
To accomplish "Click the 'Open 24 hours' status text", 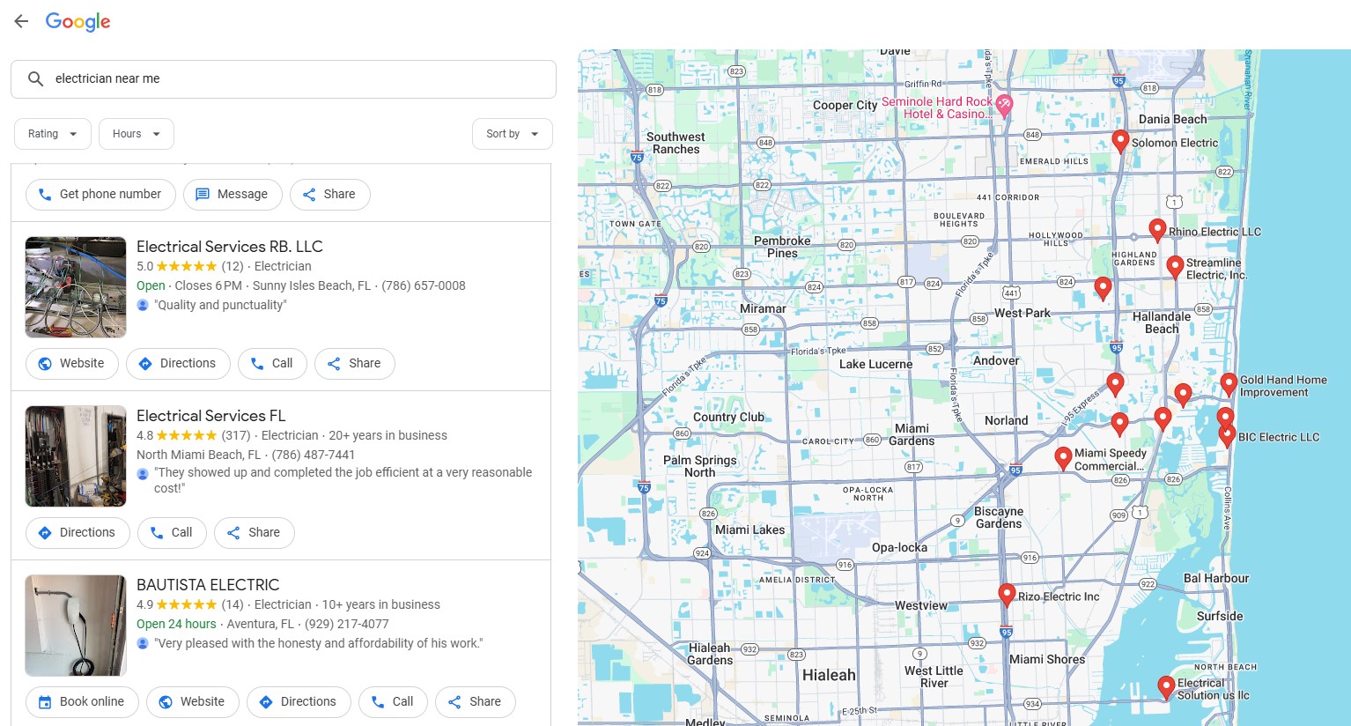I will (x=176, y=624).
